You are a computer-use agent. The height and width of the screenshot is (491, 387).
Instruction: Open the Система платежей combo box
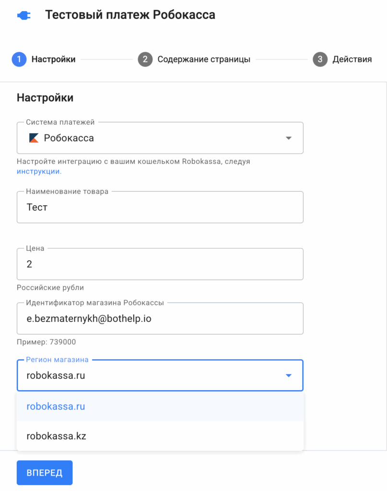pos(160,138)
